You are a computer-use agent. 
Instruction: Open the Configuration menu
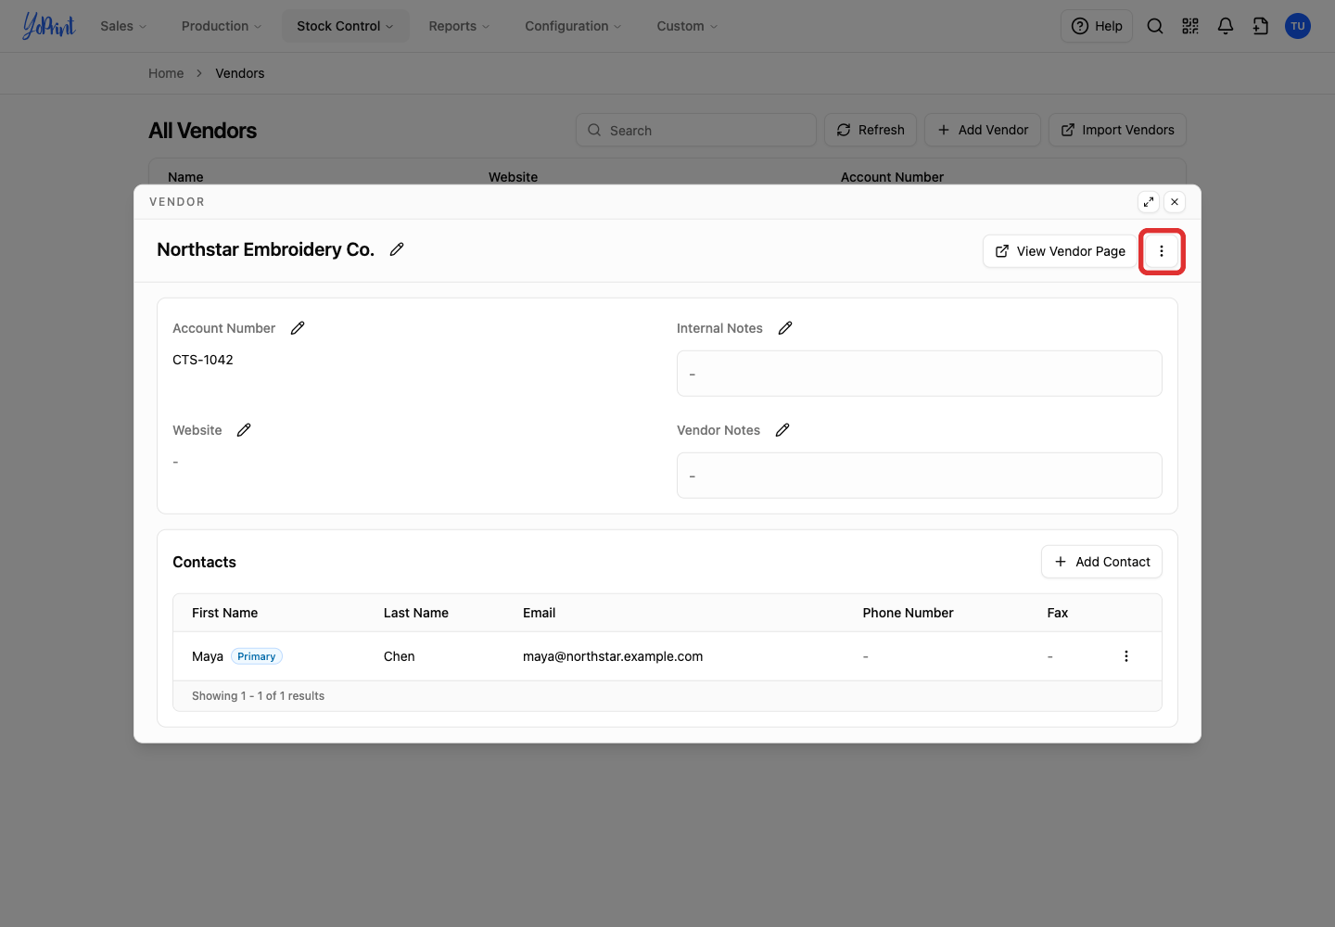coord(573,26)
